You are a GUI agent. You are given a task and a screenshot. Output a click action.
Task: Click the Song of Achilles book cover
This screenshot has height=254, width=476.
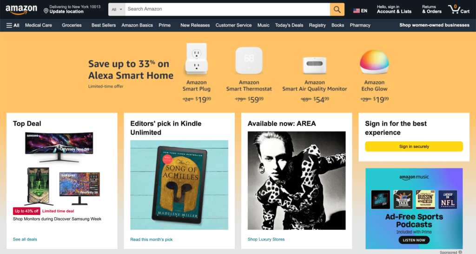coord(179,184)
